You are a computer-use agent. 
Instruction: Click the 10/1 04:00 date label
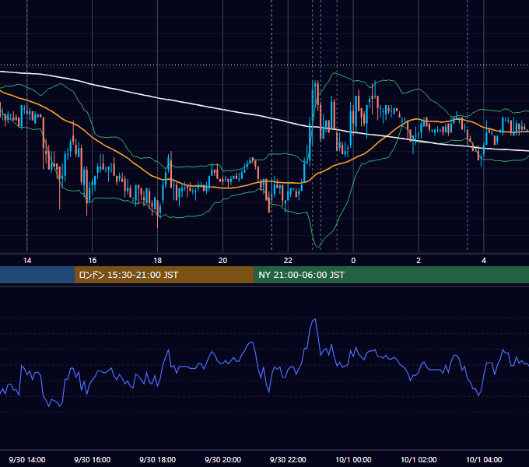[x=484, y=459]
